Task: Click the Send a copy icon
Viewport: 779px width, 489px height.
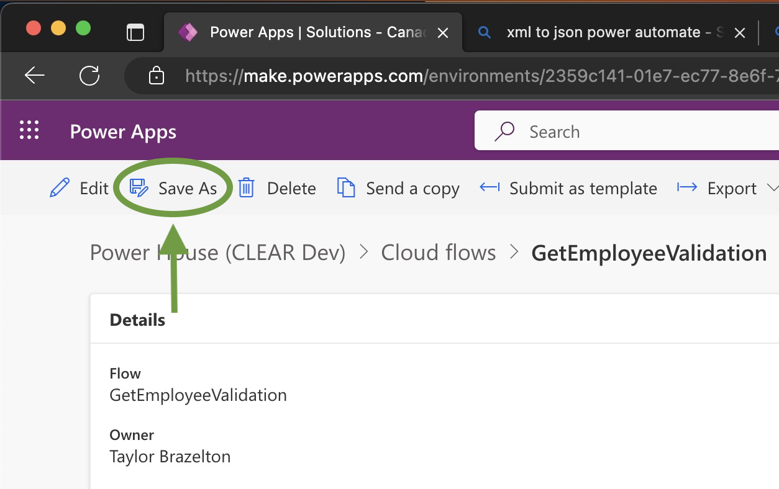Action: point(346,187)
